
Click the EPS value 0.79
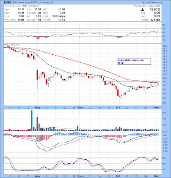click(62, 13)
